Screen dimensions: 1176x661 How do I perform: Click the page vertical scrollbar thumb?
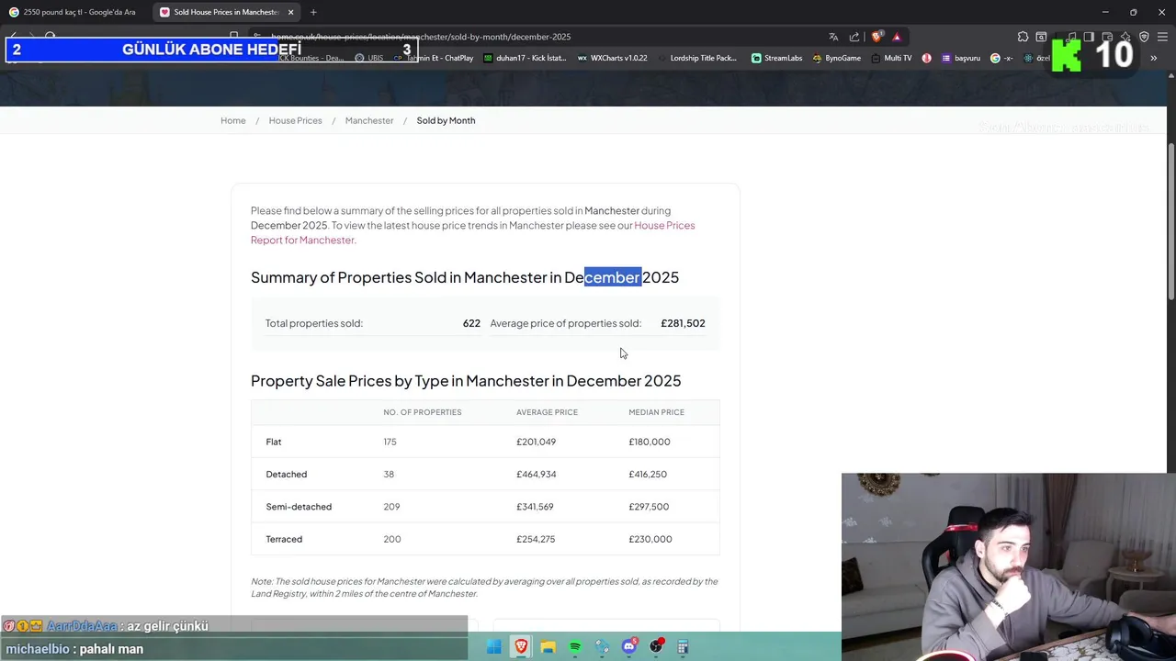click(x=1170, y=220)
